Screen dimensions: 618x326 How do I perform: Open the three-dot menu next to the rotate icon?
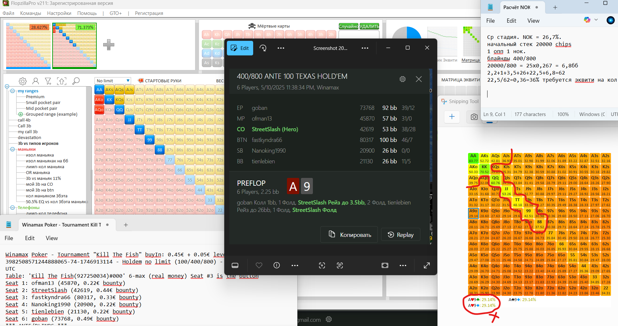281,48
